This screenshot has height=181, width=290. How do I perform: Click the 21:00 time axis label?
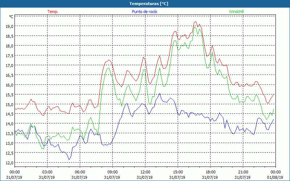(x=243, y=172)
